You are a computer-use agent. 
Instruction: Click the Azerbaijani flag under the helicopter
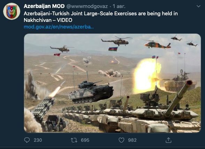113,49
